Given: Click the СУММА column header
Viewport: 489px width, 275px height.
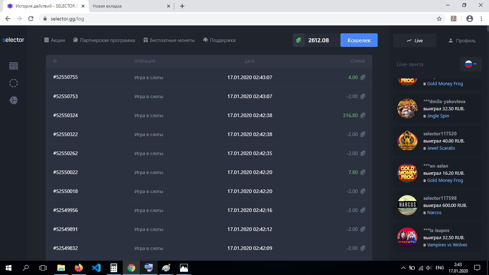Looking at the screenshot, I should [x=358, y=61].
